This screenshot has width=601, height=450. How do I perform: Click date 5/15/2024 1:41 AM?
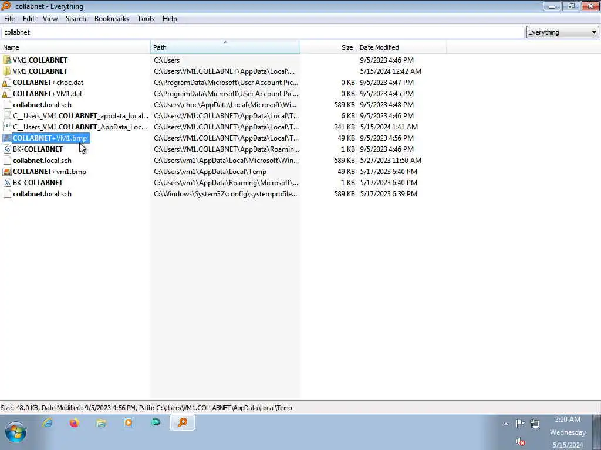(389, 127)
